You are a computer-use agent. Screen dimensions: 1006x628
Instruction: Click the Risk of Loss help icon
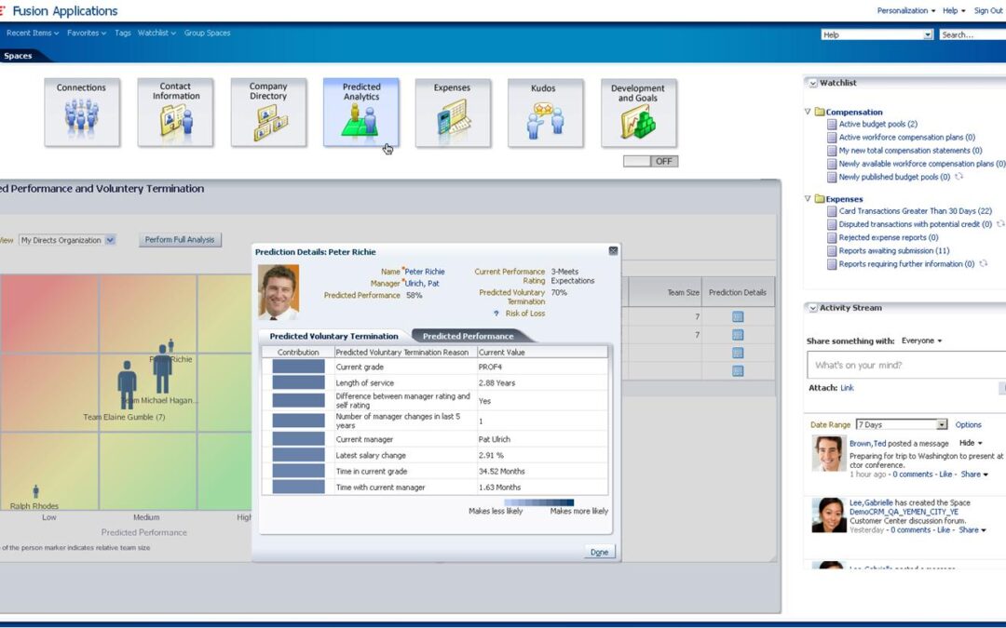pos(496,314)
